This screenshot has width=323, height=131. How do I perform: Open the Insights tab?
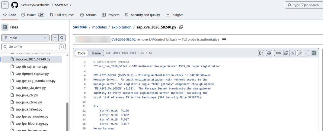click(x=174, y=15)
